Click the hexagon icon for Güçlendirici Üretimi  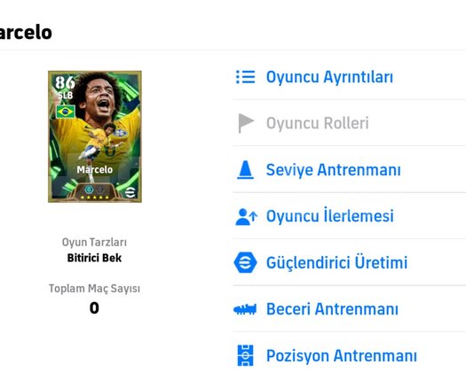tap(245, 262)
